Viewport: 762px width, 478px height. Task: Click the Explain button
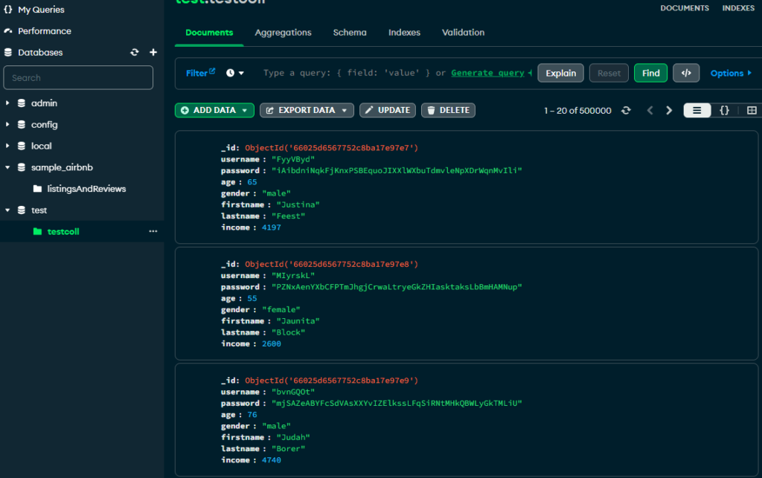[x=561, y=73]
